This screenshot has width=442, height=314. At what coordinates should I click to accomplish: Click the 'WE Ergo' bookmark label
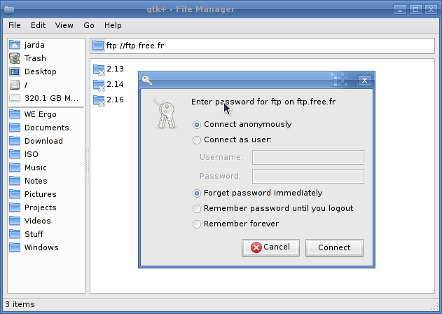41,114
